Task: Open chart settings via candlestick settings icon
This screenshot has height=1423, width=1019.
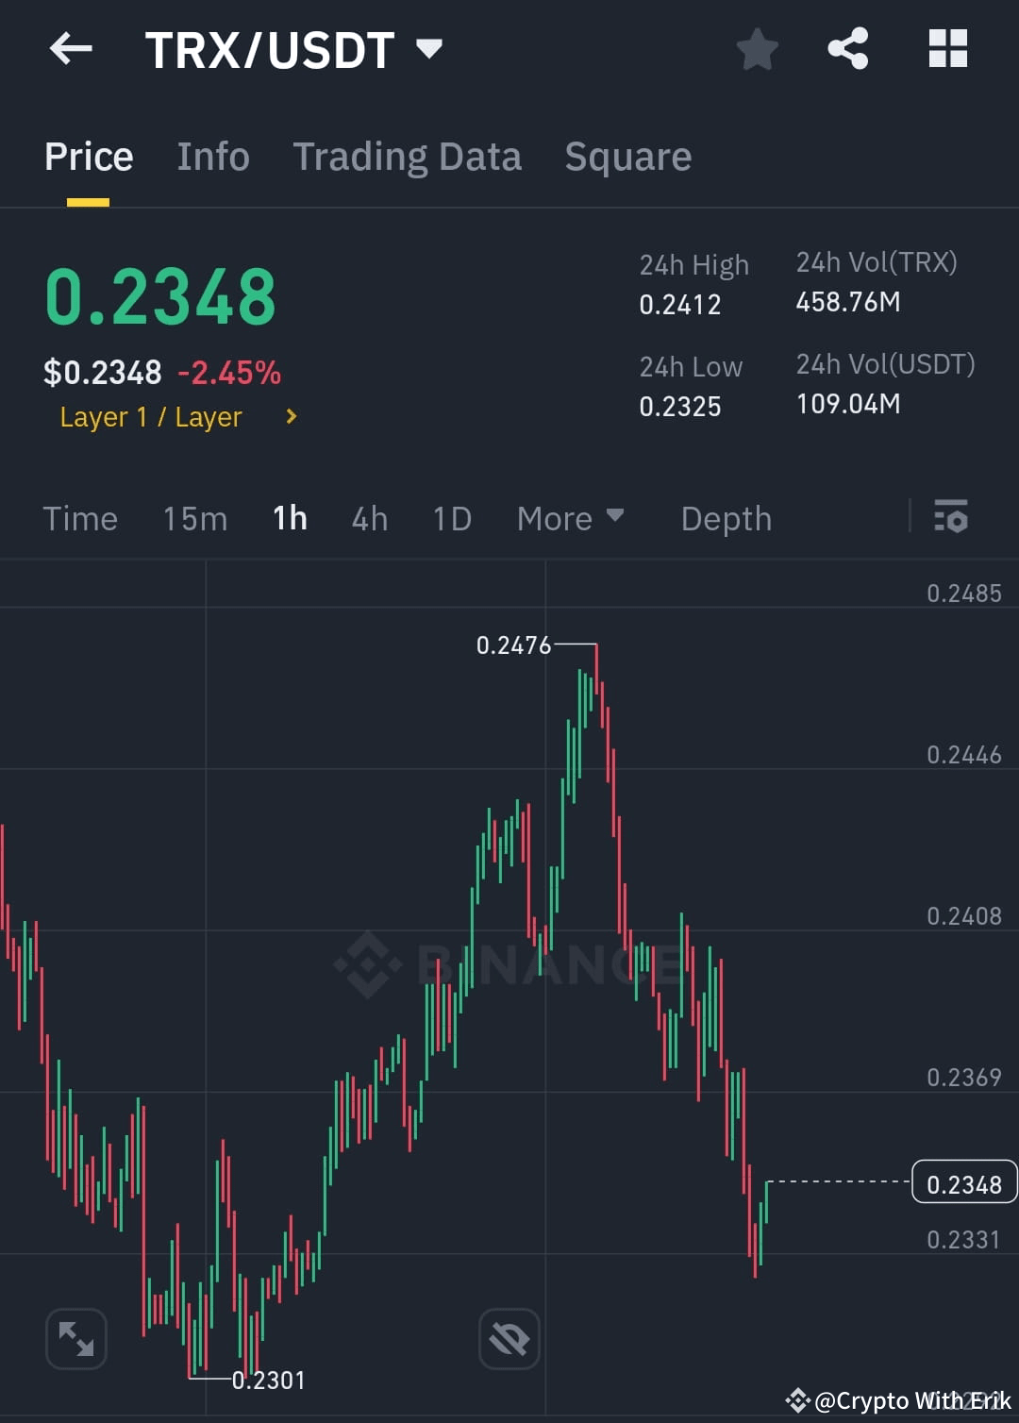Action: point(951,518)
